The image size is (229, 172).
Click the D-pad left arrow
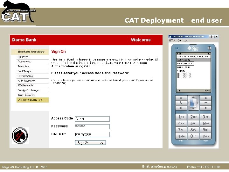tap(189, 103)
